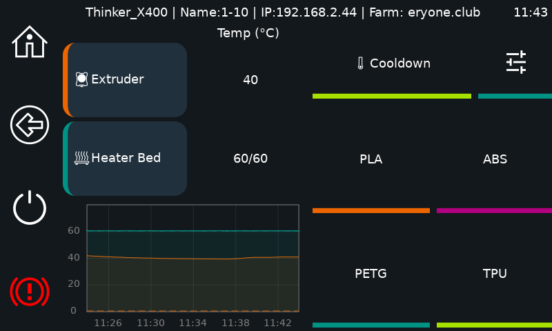The image size is (552, 331).
Task: Set extruder temperature value 40
Action: pyautogui.click(x=250, y=80)
